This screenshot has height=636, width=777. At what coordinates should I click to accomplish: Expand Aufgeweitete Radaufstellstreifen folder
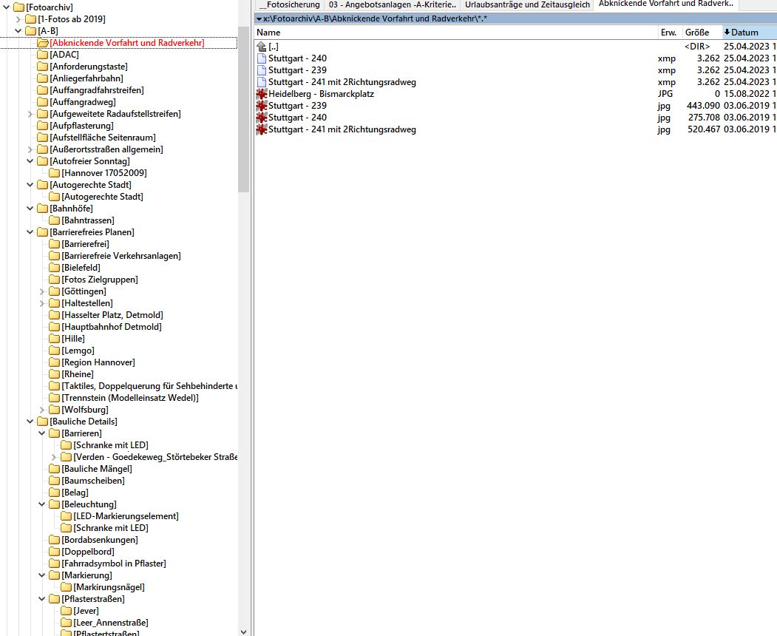pos(30,114)
